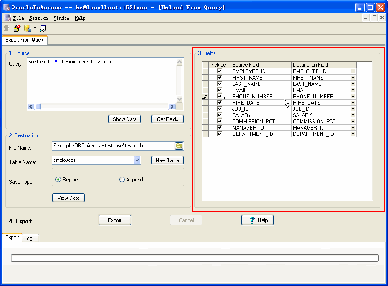Click the row edit pencil indicator
This screenshot has width=388, height=286.
click(x=206, y=96)
